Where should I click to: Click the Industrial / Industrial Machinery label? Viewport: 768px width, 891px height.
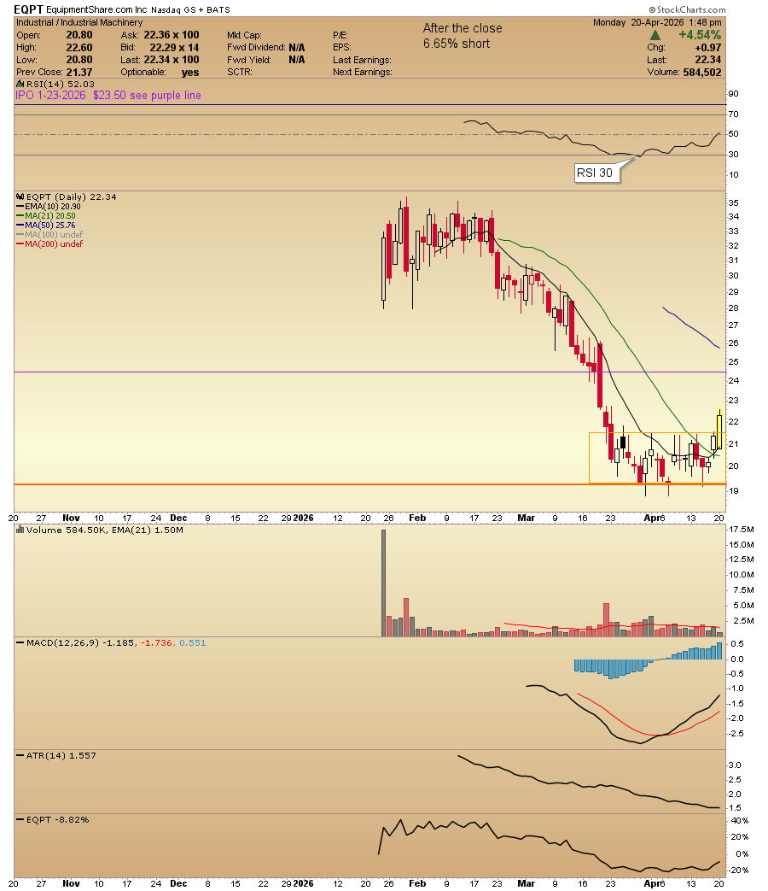(79, 23)
